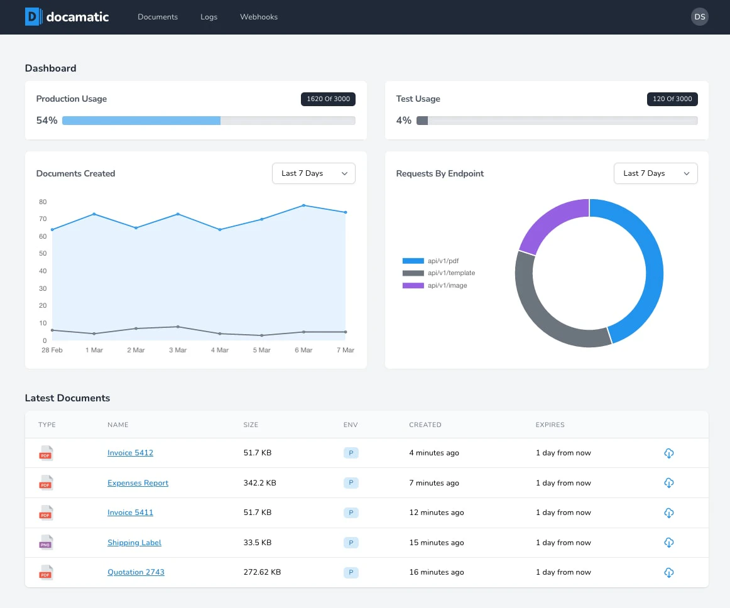Open Last 7 Days filter for Documents Created
730x608 pixels.
pyautogui.click(x=313, y=173)
